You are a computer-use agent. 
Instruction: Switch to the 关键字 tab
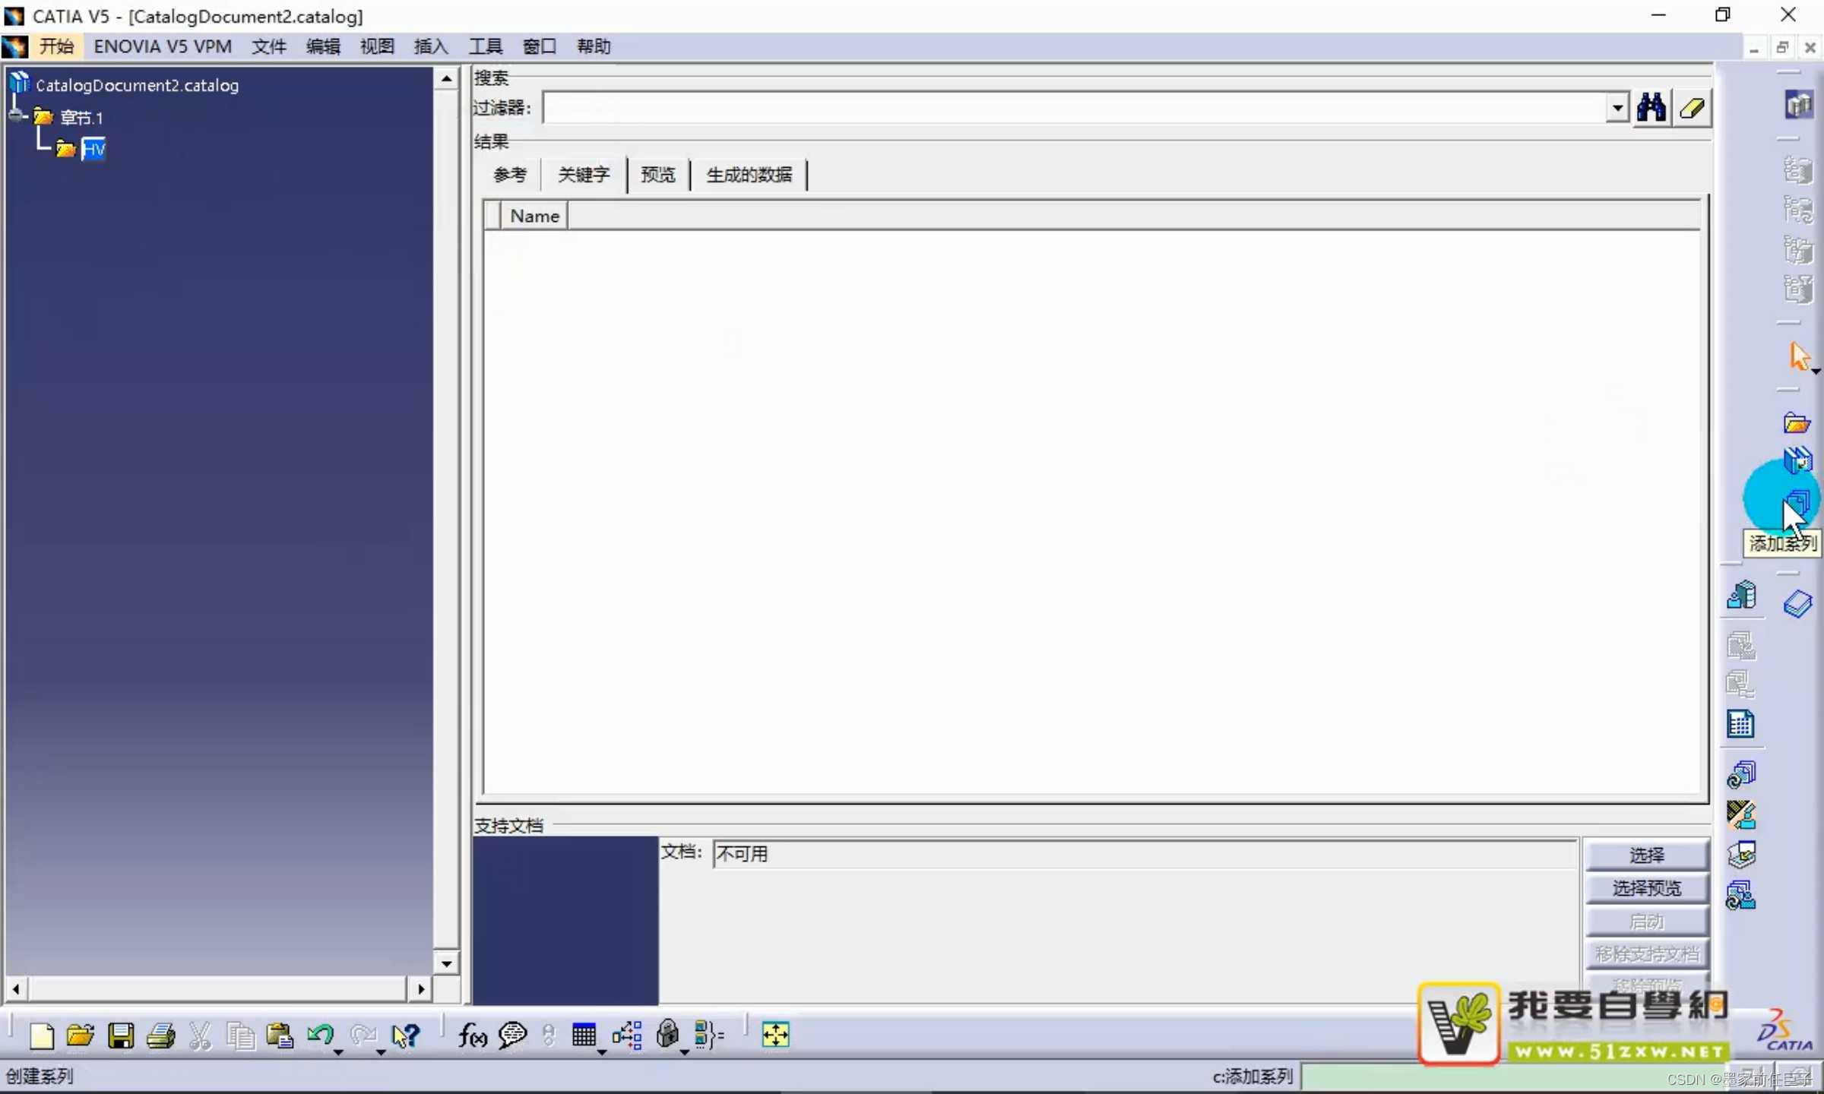point(583,175)
